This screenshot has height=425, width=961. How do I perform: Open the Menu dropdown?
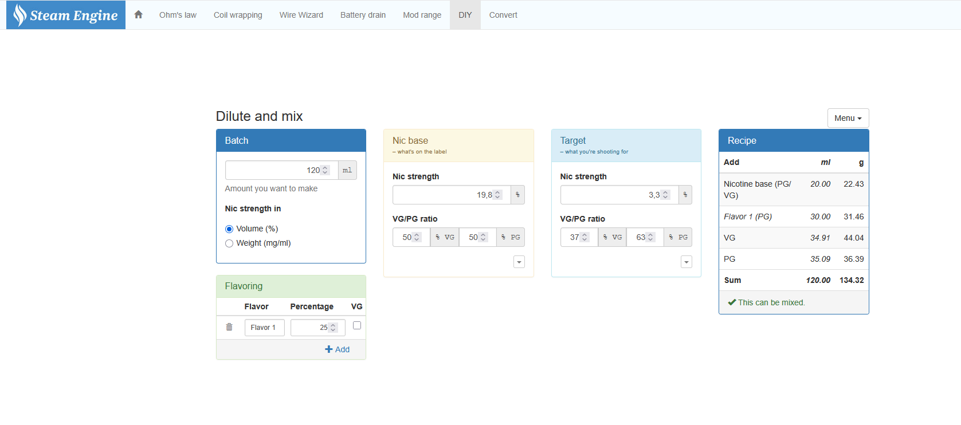[848, 118]
